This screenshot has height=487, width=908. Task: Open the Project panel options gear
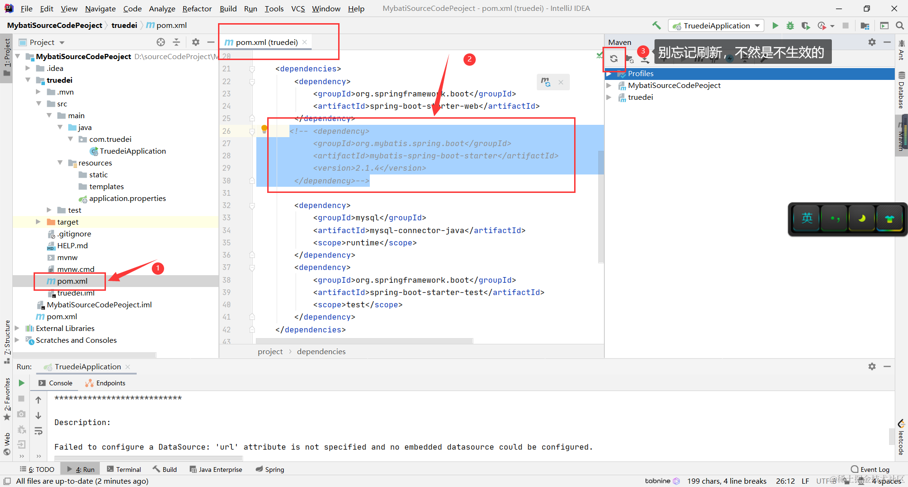[x=196, y=42]
